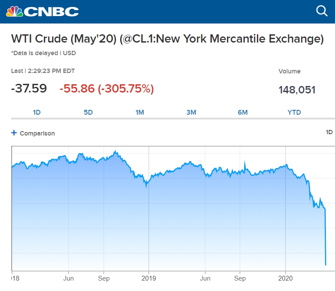
Task: Open the 1D interval selector above the chart
Action: tap(329, 132)
